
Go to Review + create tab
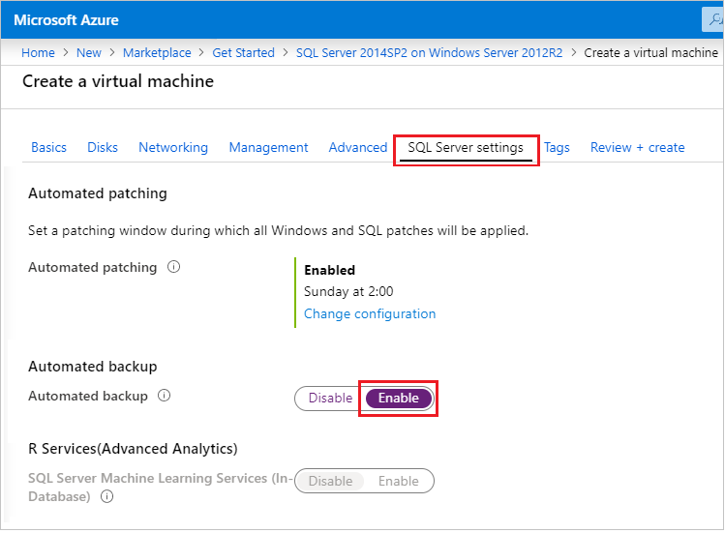(x=638, y=147)
